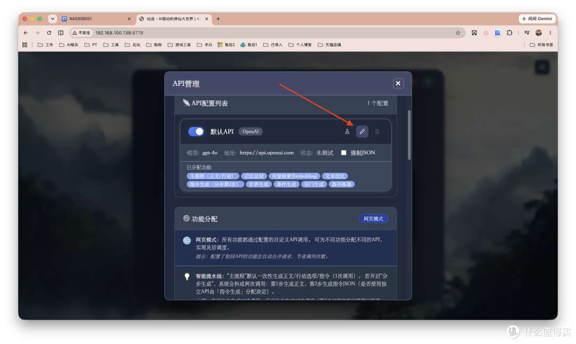576x344 pixels.
Task: Select the 主流程（正文/行动） function tag
Action: pyautogui.click(x=213, y=176)
